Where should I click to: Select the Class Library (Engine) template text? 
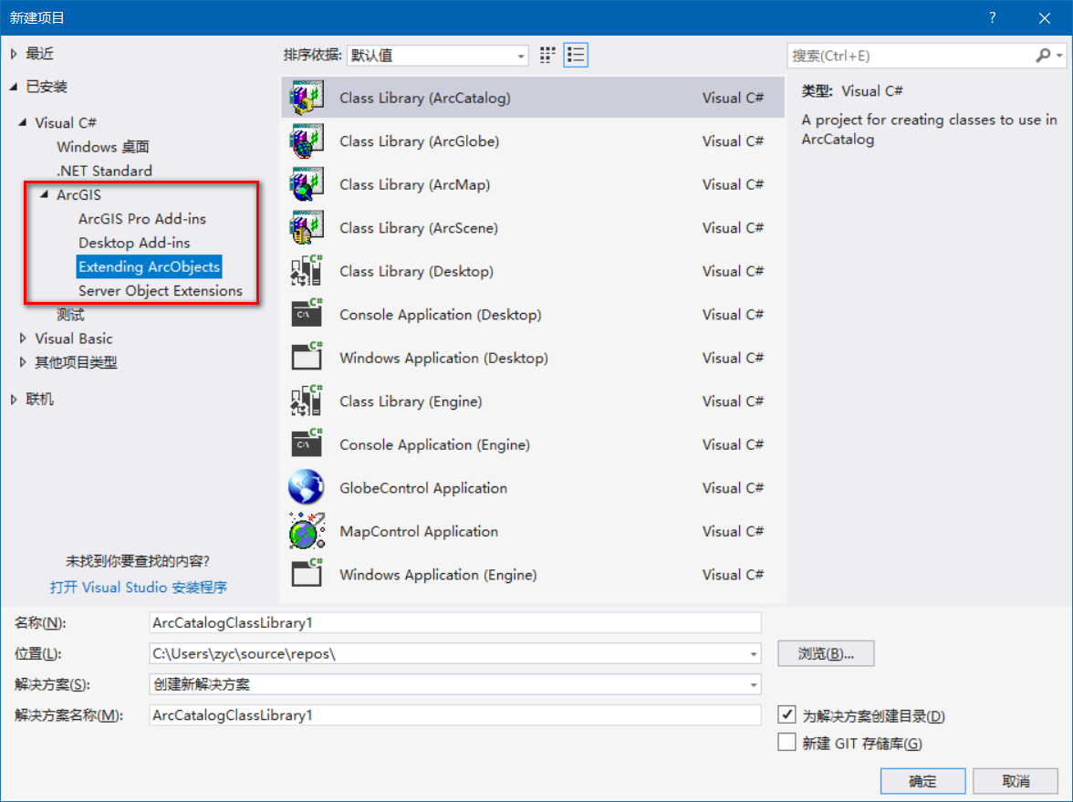411,401
